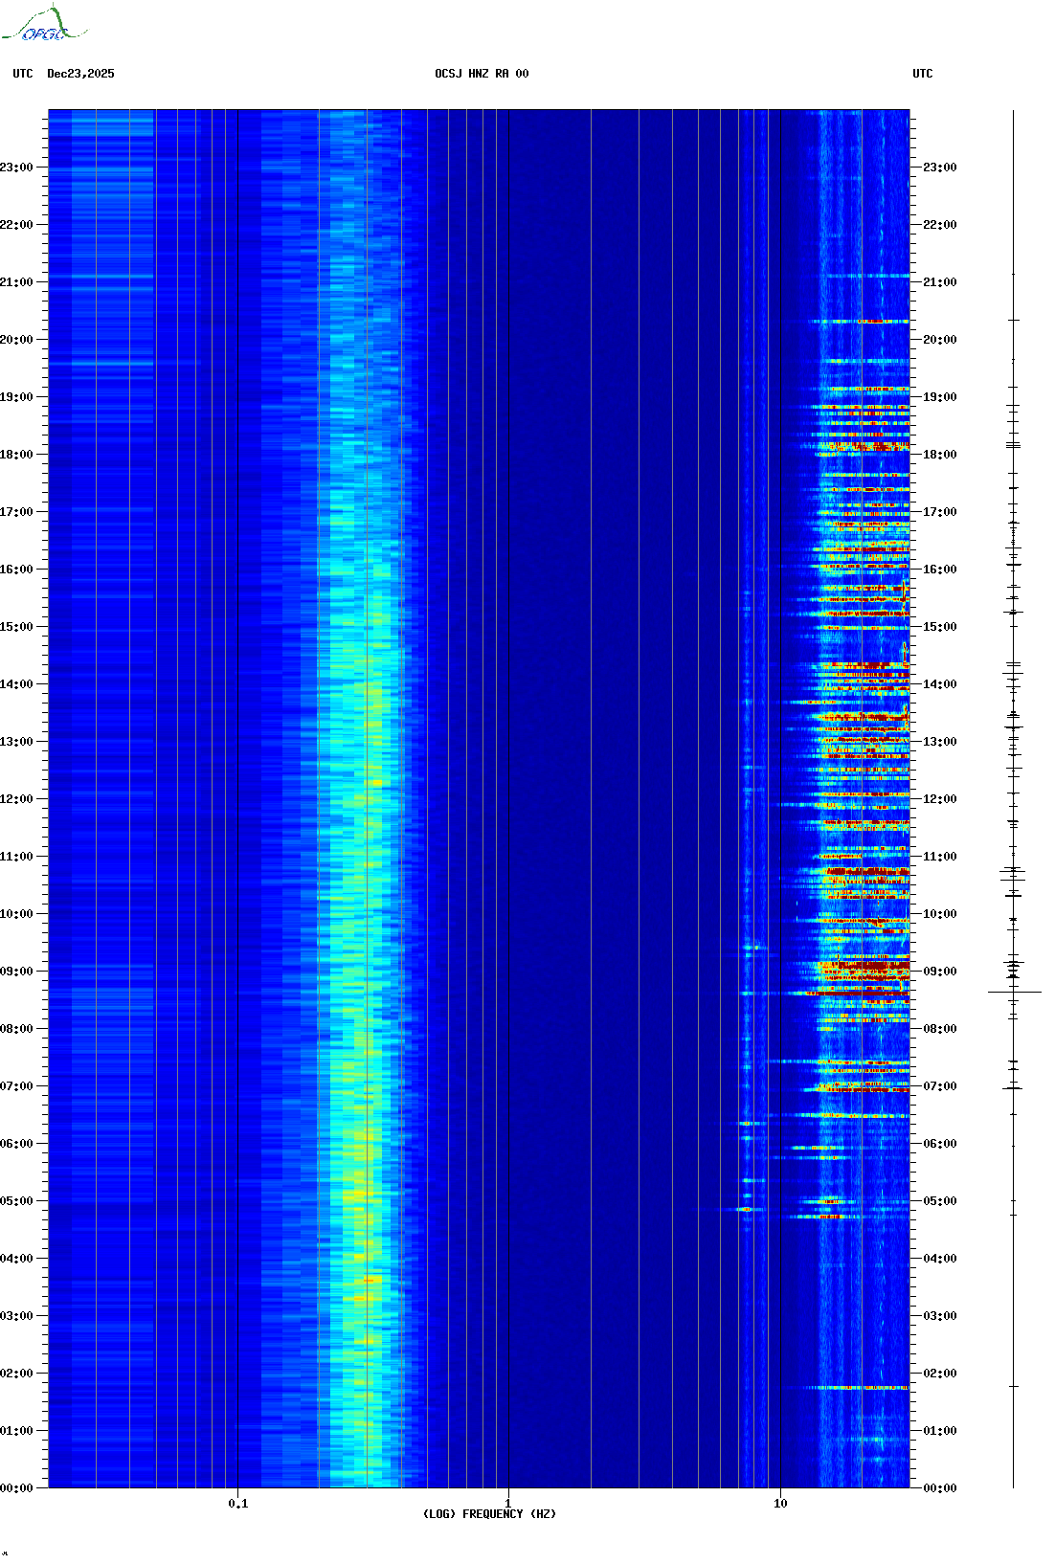Click the largest spike on the seismogram trace
This screenshot has width=1055, height=1564.
tap(1014, 993)
